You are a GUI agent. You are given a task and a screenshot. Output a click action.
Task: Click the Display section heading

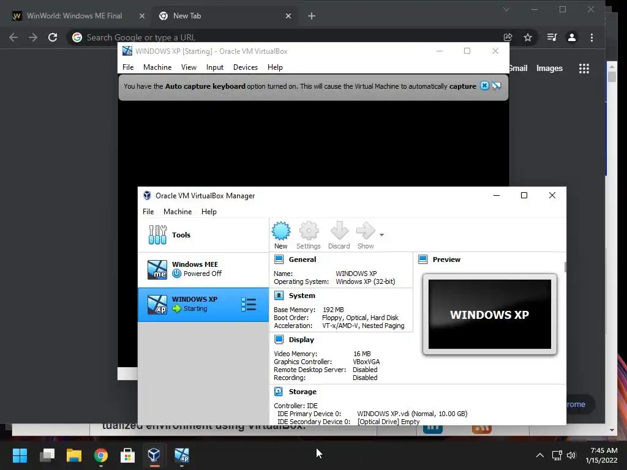point(301,340)
